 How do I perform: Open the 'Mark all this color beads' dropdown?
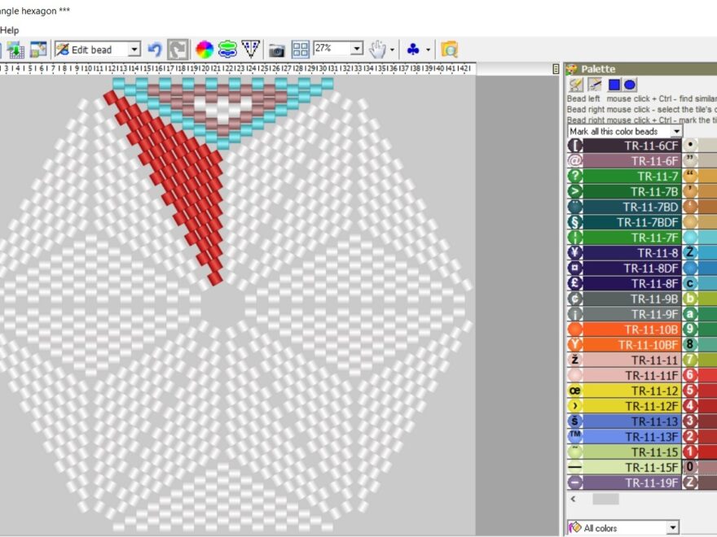point(676,131)
